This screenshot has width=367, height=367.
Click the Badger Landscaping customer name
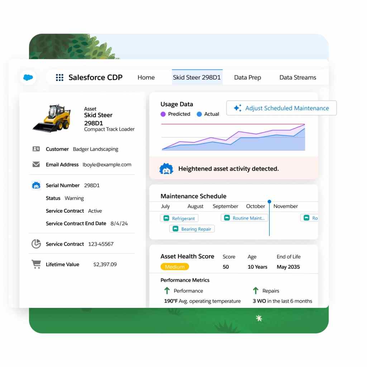(x=95, y=149)
